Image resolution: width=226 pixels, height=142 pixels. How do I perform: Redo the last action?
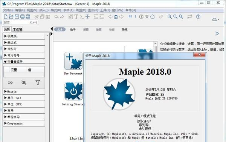(62, 17)
